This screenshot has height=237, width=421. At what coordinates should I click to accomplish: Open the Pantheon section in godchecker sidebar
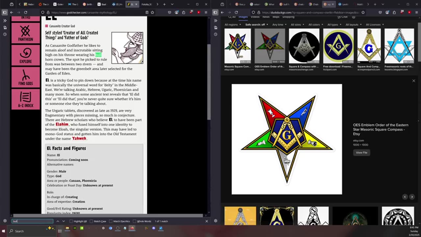[25, 33]
